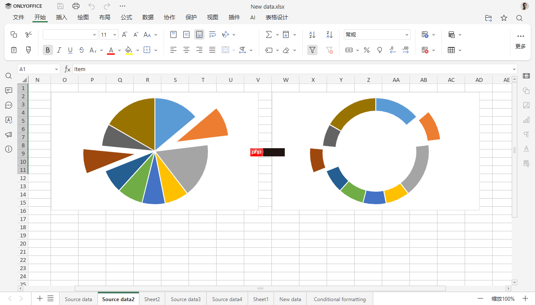Image resolution: width=535 pixels, height=305 pixels.
Task: Open the comments panel on left sidebar
Action: tap(8, 90)
